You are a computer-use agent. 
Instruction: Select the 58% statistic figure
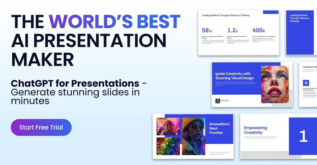[207, 30]
